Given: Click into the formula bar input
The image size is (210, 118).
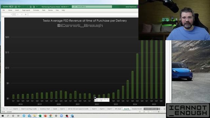Looking at the screenshot, I should (83, 14).
